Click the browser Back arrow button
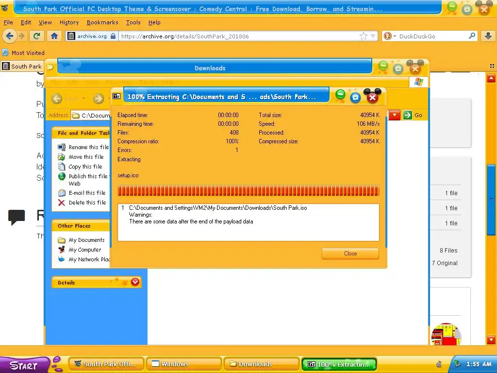497x373 pixels. click(x=10, y=36)
